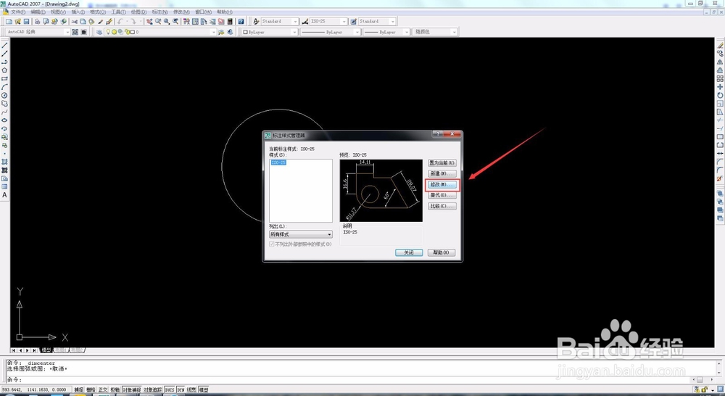Click the Cut scissors icon
Image resolution: width=725 pixels, height=396 pixels.
(74, 21)
